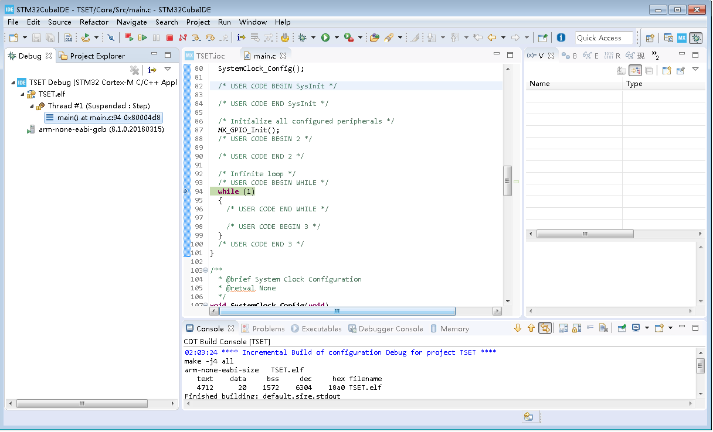Click the Last Edit Location arrow icon
Viewport: 713px width, 432px height.
click(x=477, y=37)
